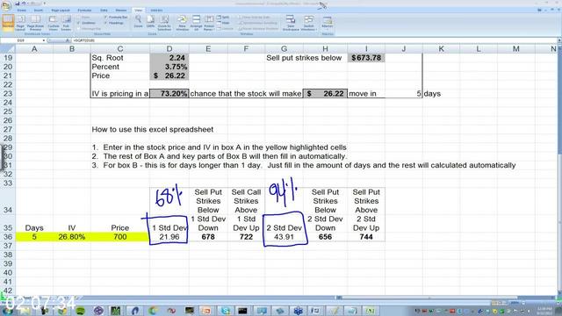Open a New Window of workbook

pos(182,22)
